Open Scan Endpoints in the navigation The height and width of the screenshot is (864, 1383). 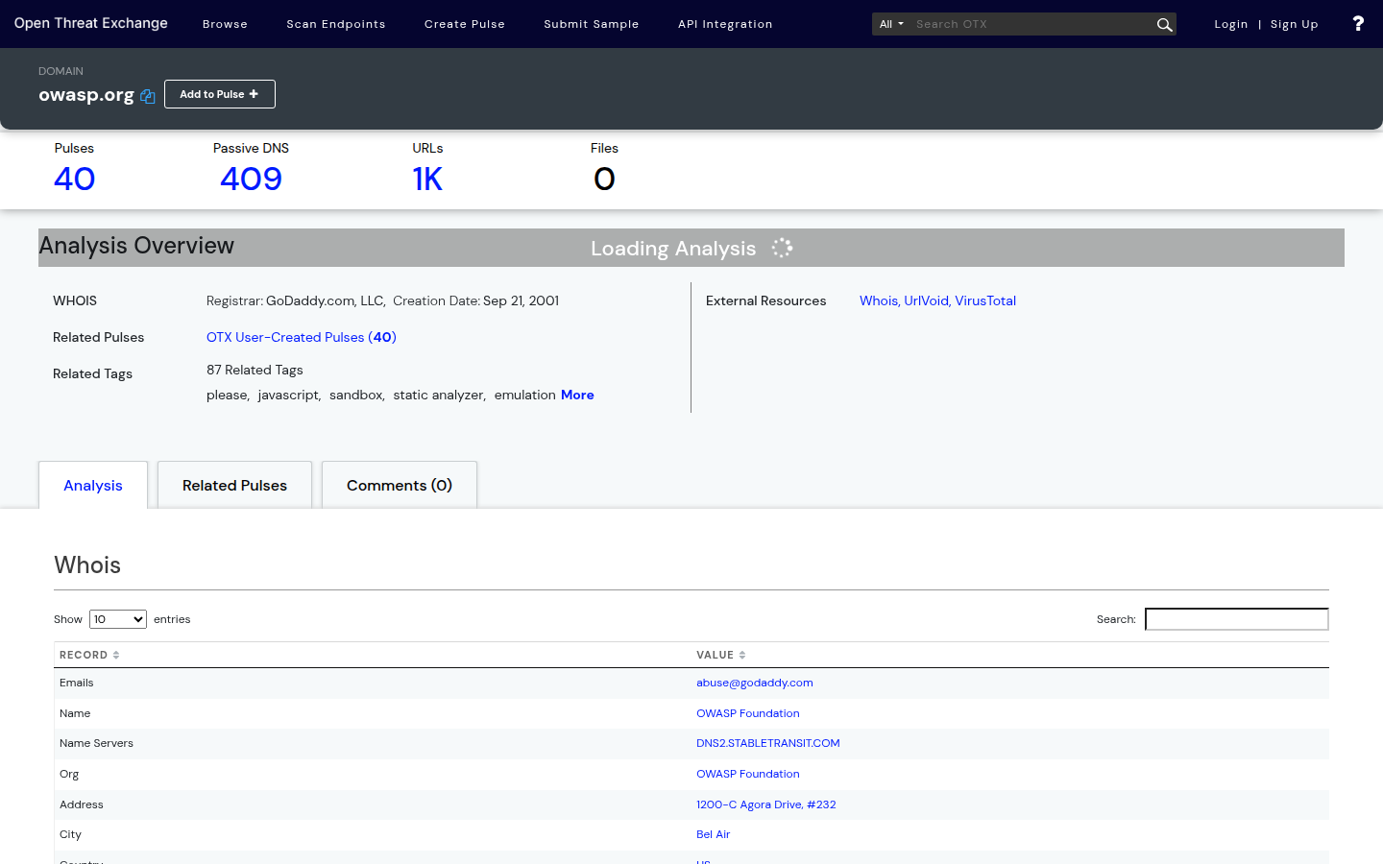(x=336, y=24)
